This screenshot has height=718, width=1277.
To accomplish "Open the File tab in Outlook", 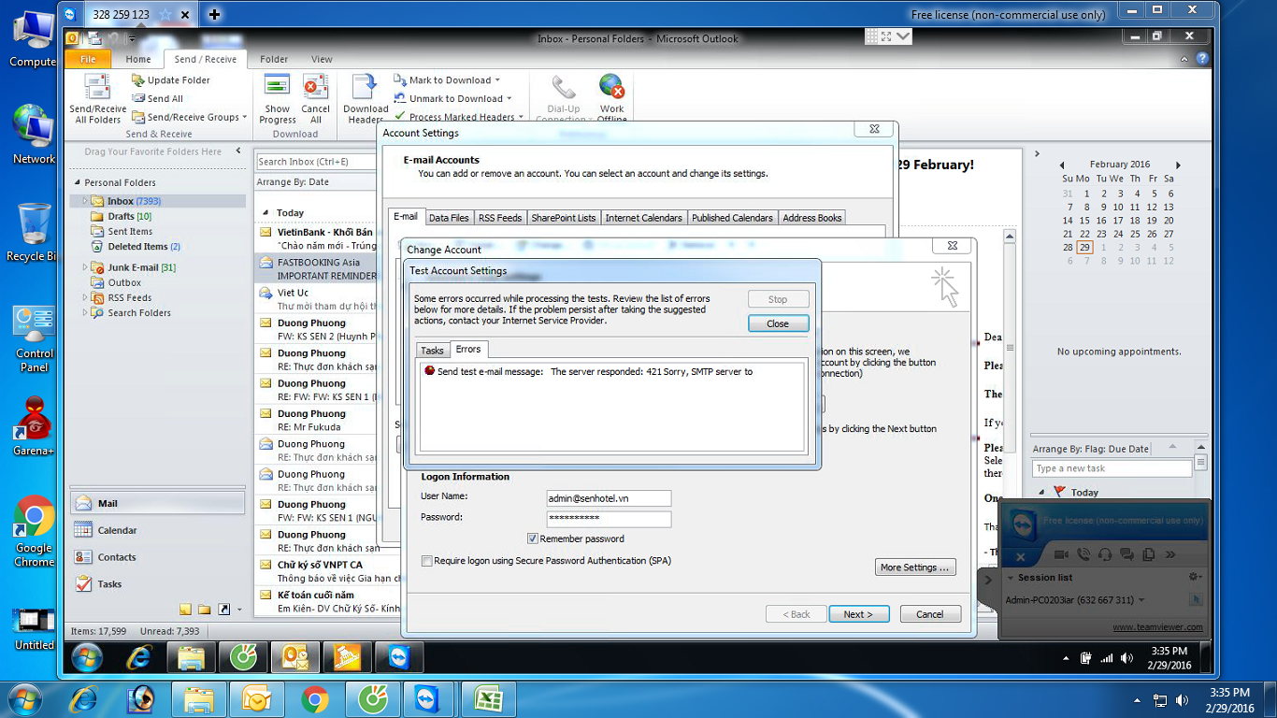I will [88, 59].
